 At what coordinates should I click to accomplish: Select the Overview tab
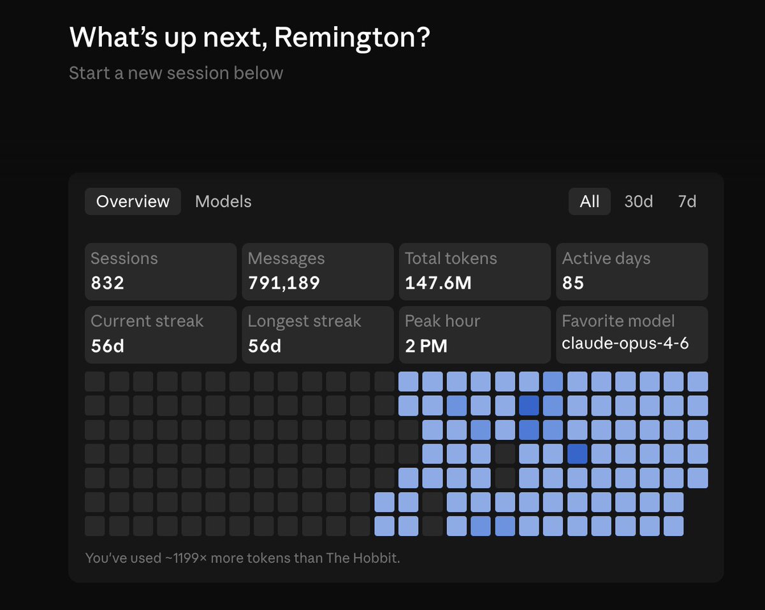(x=132, y=201)
